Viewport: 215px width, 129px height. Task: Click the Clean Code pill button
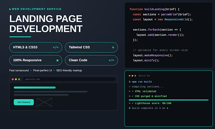91,60
